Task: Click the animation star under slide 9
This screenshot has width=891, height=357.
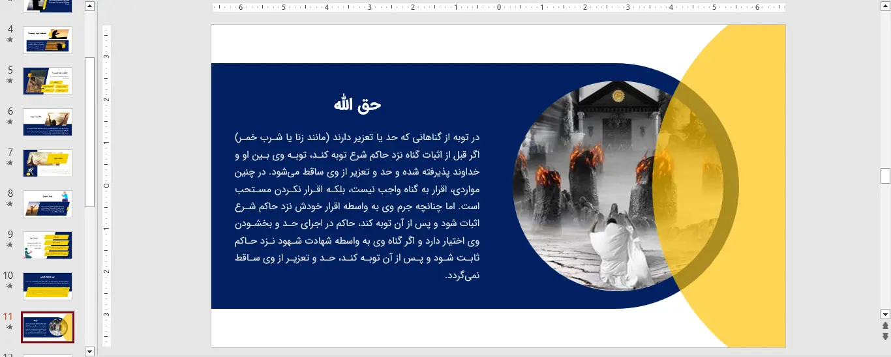Action: pos(9,245)
